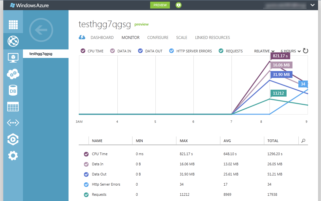321x201 pixels.
Task: Switch to the LINKED RESOURCES tab
Action: pyautogui.click(x=212, y=38)
